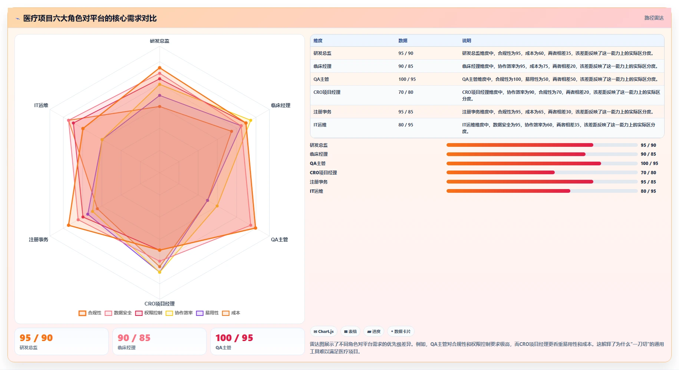Click the radar chart summary paragraph

[487, 348]
